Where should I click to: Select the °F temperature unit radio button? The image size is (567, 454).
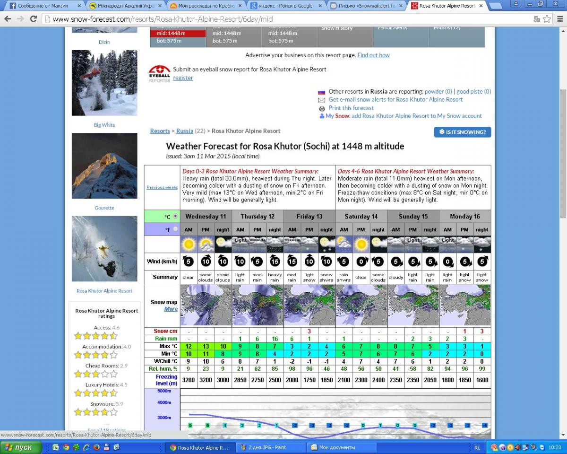coord(176,229)
